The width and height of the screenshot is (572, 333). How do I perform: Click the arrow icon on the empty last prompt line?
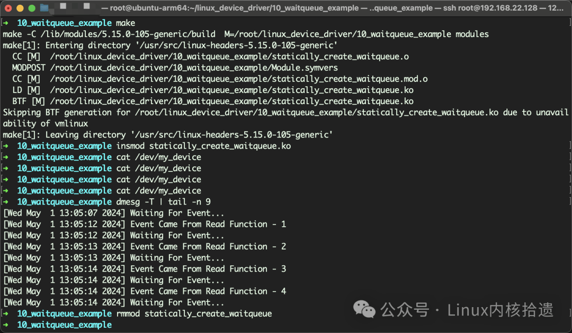pyautogui.click(x=5, y=325)
